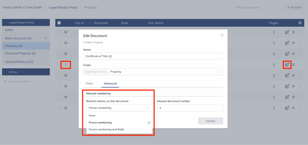Viewport: 308px width, 145px height.
Task: Click delete X icon in last row
Action: 293,108
